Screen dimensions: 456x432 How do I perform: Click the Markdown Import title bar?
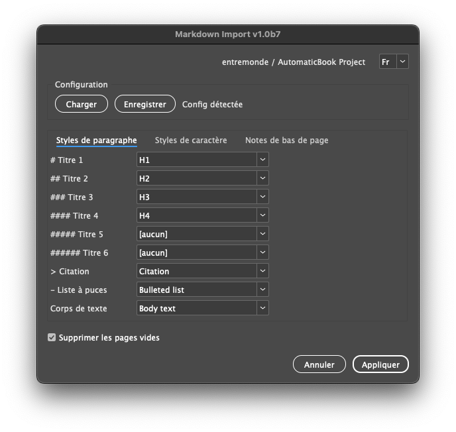[228, 34]
